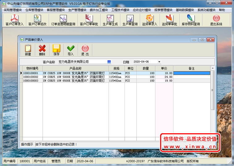Click the table scroll-up arrow
Viewport: 234px width, 166px height.
point(213,68)
